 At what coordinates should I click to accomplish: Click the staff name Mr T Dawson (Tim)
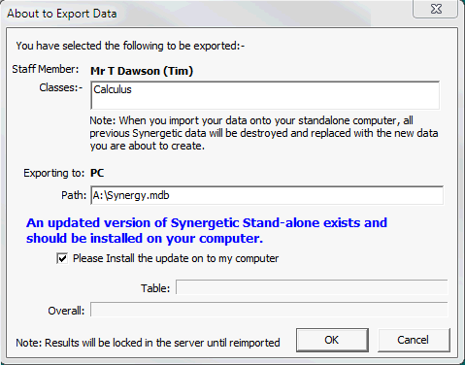point(142,71)
